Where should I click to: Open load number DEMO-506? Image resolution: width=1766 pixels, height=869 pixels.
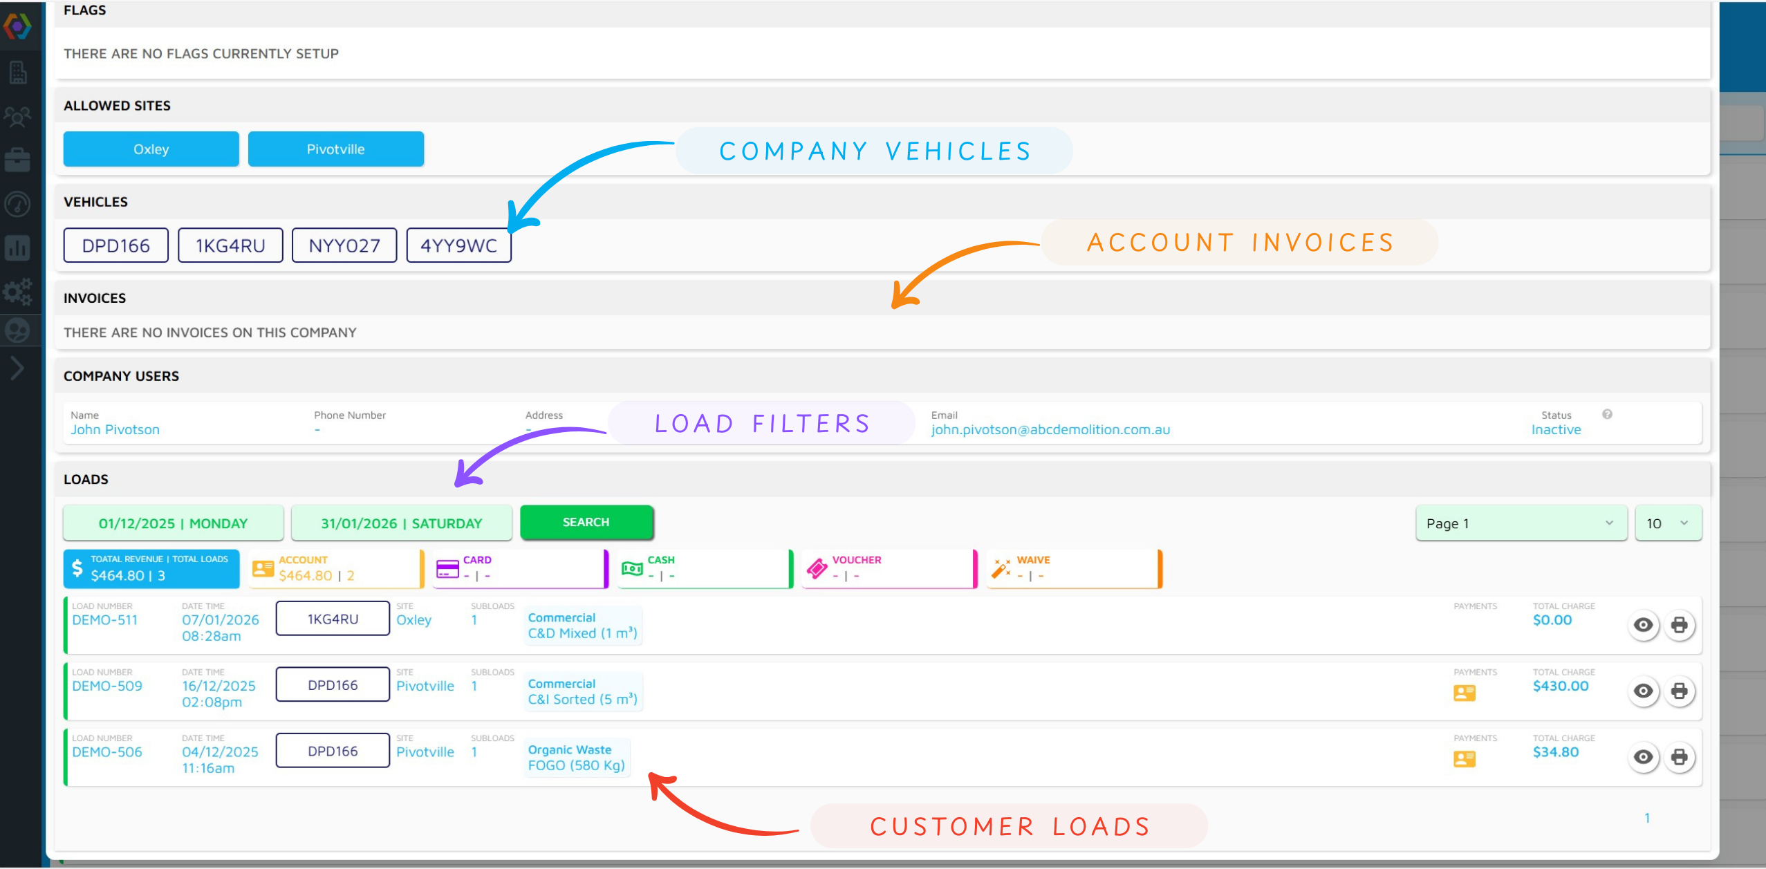(x=107, y=752)
